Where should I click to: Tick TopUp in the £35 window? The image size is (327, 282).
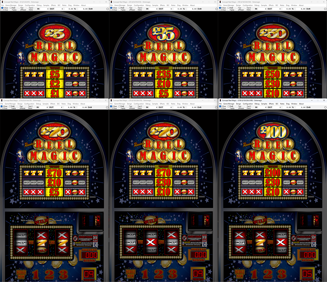click(x=119, y=10)
